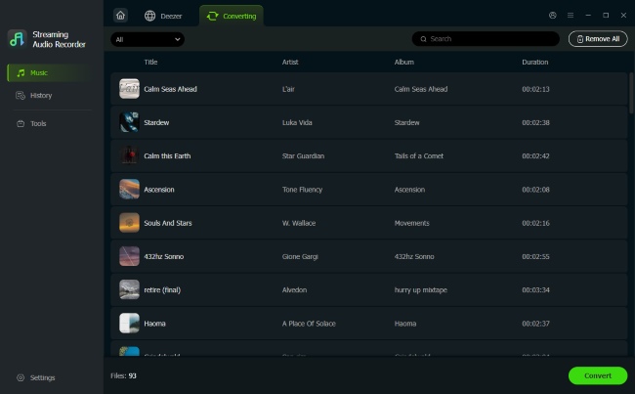Viewport: 635px width, 394px height.
Task: Click the Remove All button
Action: (x=598, y=39)
